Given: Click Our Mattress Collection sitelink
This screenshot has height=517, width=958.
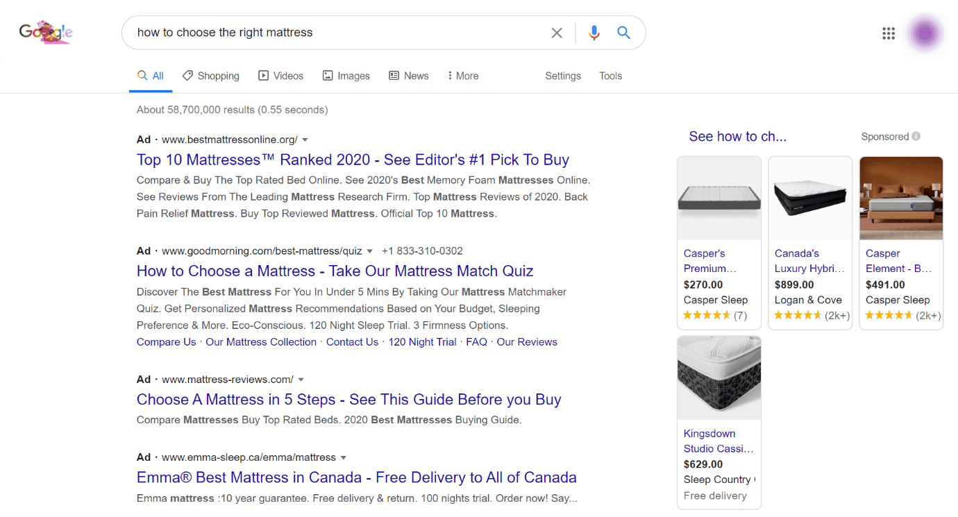Looking at the screenshot, I should (261, 341).
